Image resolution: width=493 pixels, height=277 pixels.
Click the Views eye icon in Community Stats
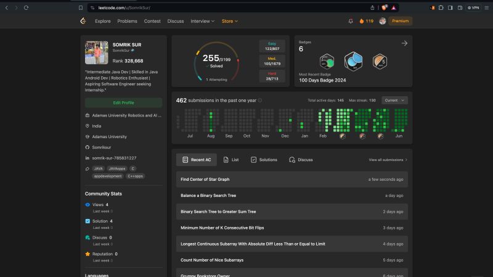88,205
